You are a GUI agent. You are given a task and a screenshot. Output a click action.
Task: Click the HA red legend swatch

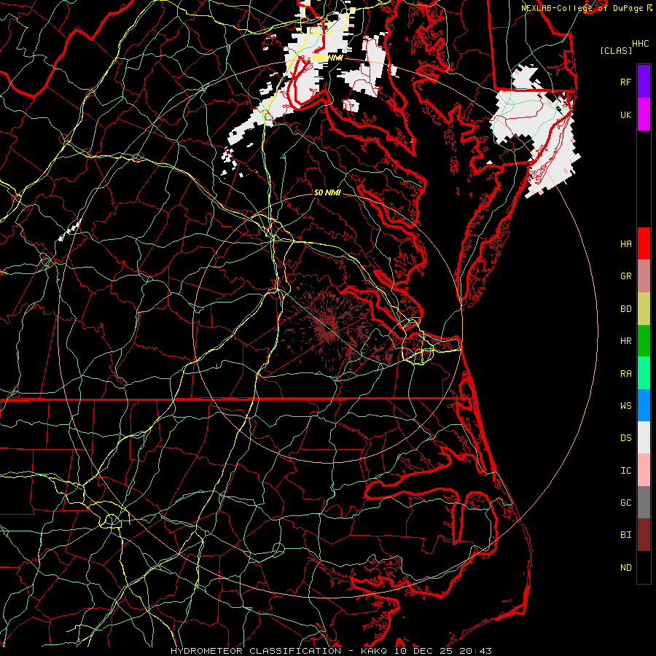(x=644, y=243)
